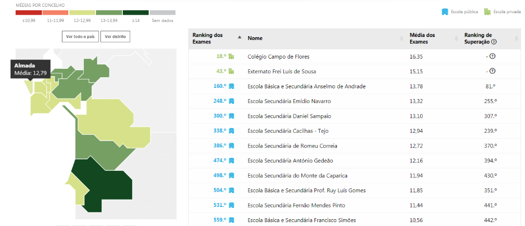Open Escola Secundária Cacilhas - Tejo entry
Viewport: 525px width, 226px height.
coord(288,131)
